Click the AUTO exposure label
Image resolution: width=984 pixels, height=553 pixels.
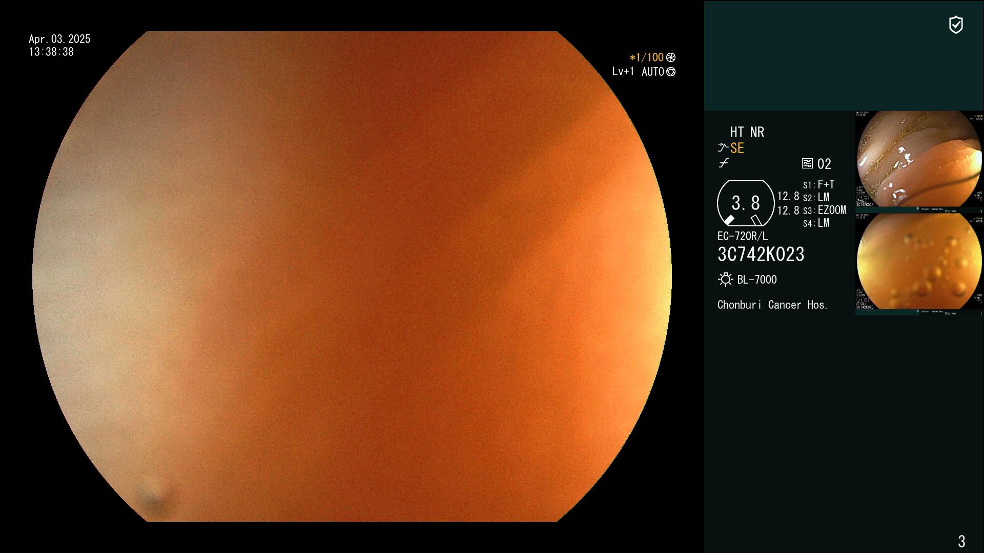(x=653, y=72)
